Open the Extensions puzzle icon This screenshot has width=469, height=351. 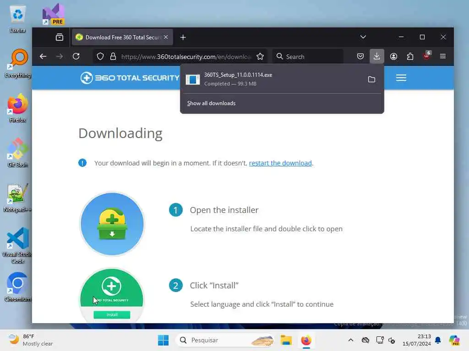410,56
